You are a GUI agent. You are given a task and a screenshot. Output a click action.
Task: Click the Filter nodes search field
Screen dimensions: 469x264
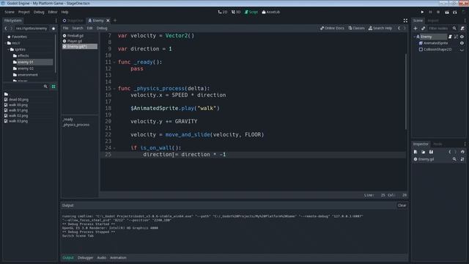click(442, 29)
